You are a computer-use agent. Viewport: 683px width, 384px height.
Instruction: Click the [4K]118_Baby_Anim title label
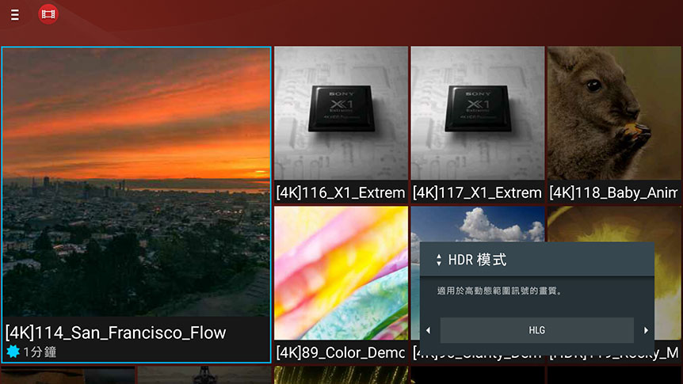[614, 192]
